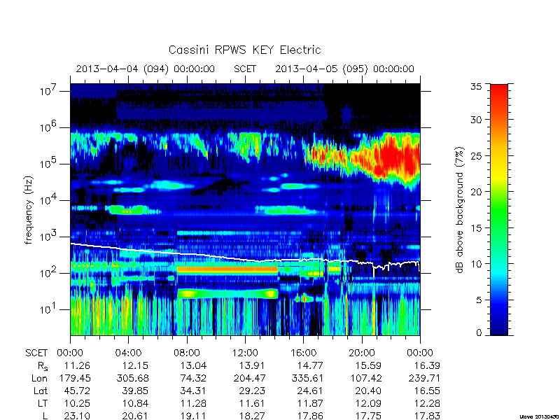Click the Rs value 13.91

click(x=252, y=366)
